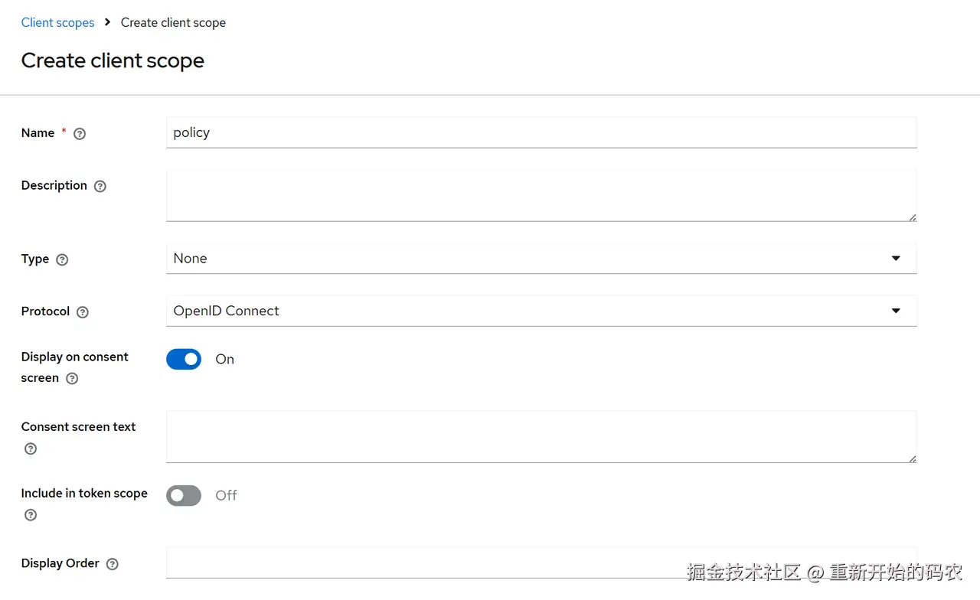Show help for Protocol field
This screenshot has height=600, width=980.
pyautogui.click(x=83, y=312)
